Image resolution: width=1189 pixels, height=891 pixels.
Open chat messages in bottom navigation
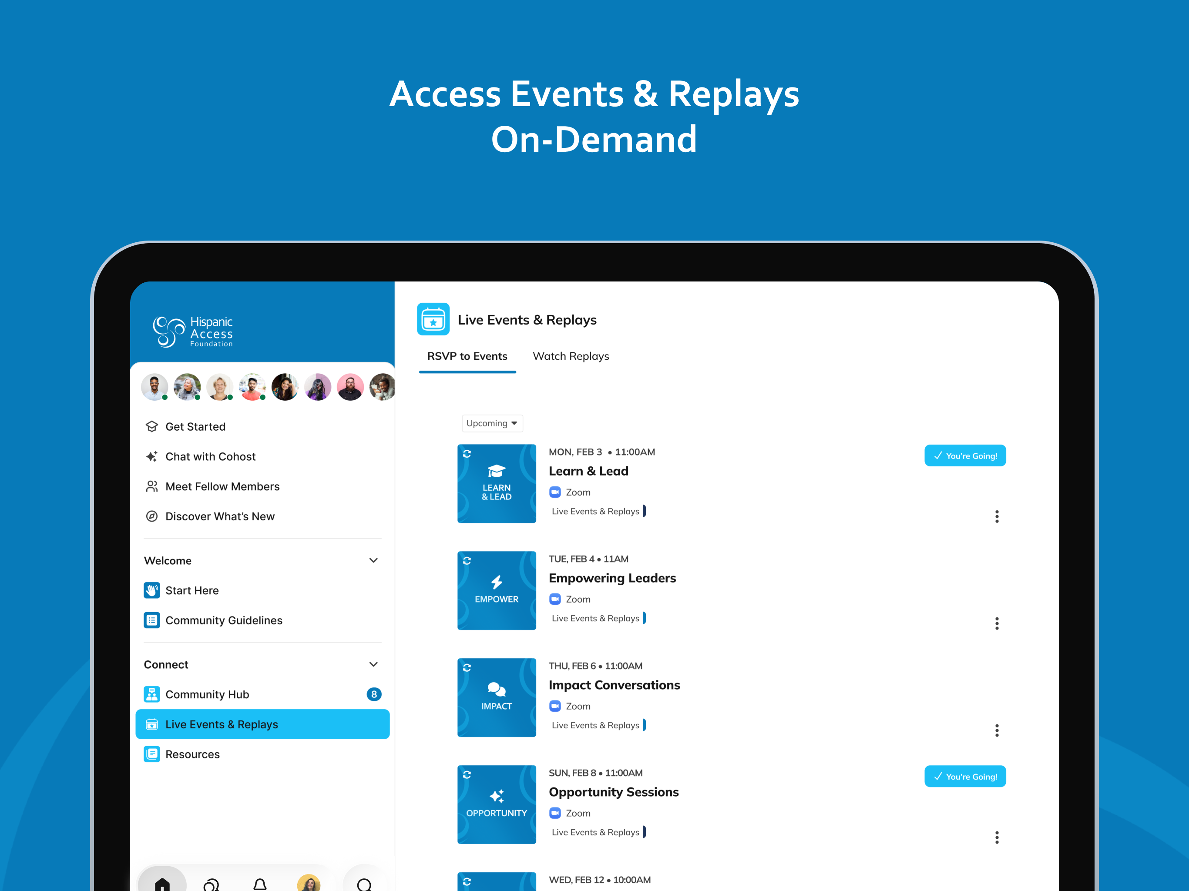pyautogui.click(x=211, y=884)
